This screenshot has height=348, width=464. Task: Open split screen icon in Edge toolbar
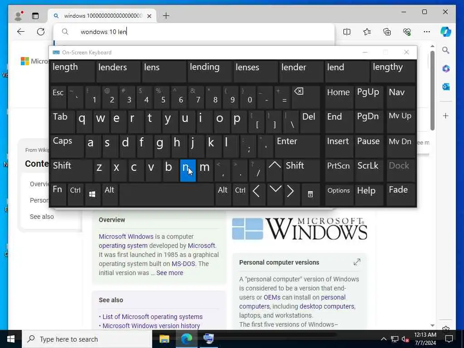click(347, 32)
